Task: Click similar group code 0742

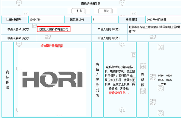Action: 164,84
